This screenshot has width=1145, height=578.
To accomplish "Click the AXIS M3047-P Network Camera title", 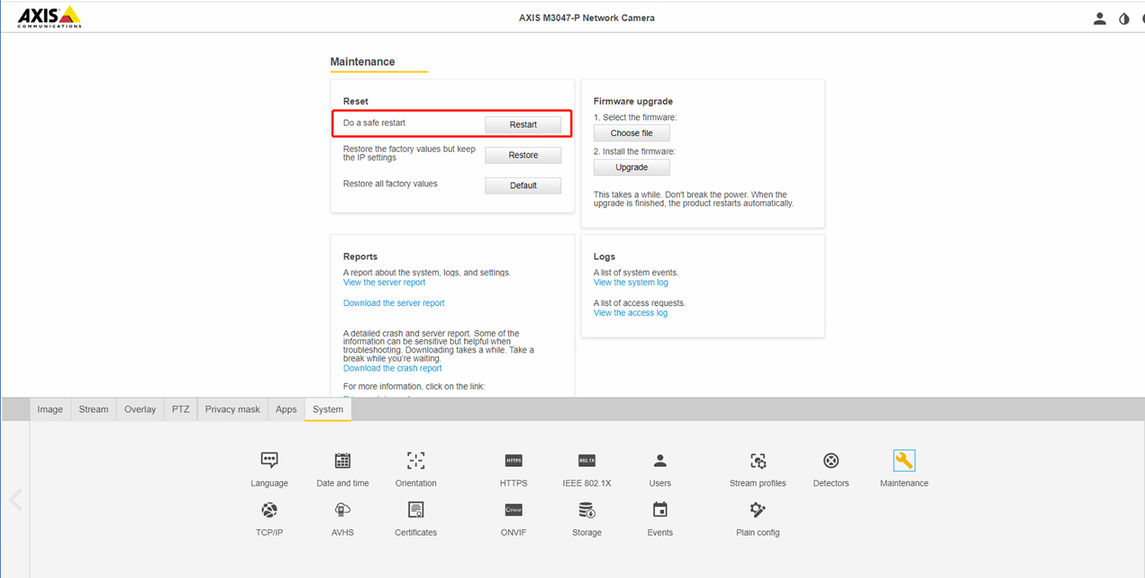I will pyautogui.click(x=586, y=18).
